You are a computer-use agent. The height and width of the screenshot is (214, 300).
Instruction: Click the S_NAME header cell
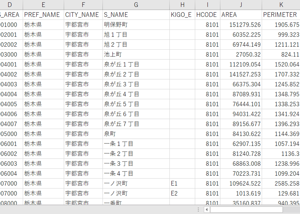[x=136, y=15]
